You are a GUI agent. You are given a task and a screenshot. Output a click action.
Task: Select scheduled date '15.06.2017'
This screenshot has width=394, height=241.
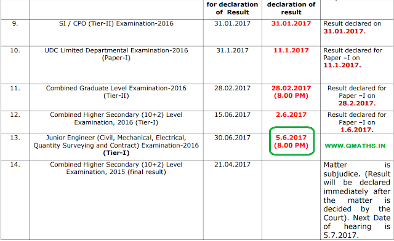232,115
